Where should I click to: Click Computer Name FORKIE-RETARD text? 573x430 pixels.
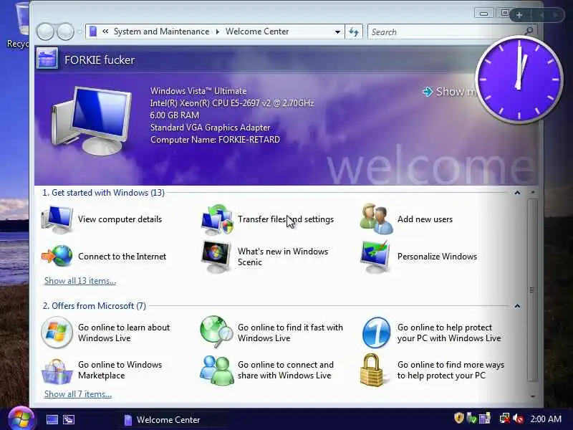coord(215,140)
